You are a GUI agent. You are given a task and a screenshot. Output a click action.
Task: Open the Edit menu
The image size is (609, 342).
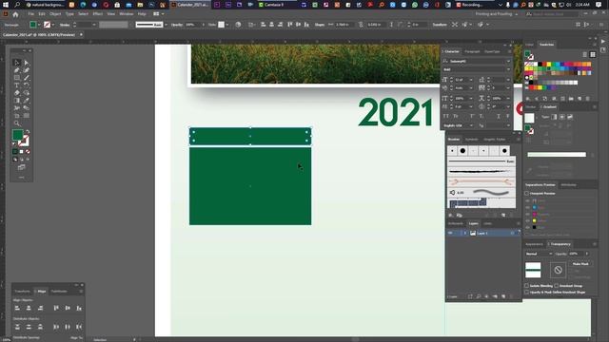coord(42,14)
